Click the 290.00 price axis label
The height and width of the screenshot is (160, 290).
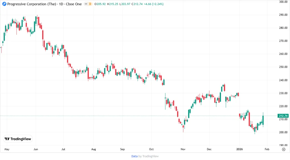283,15
